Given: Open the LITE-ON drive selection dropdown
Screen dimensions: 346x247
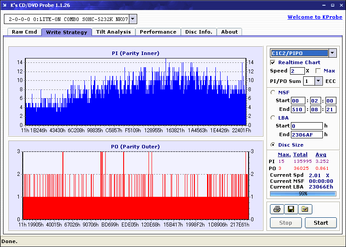Looking at the screenshot, I should 133,19.
